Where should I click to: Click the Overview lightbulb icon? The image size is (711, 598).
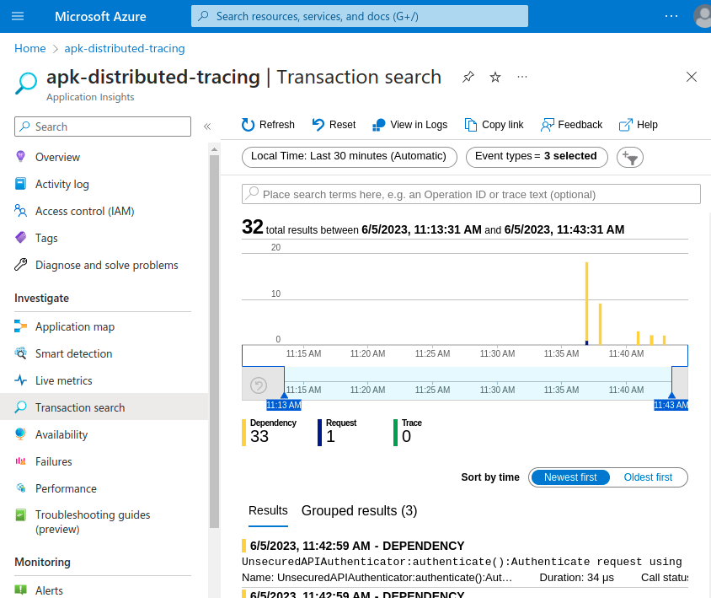[x=20, y=157]
